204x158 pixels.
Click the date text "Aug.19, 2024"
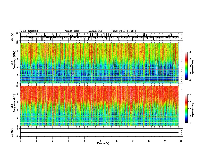click(72, 31)
